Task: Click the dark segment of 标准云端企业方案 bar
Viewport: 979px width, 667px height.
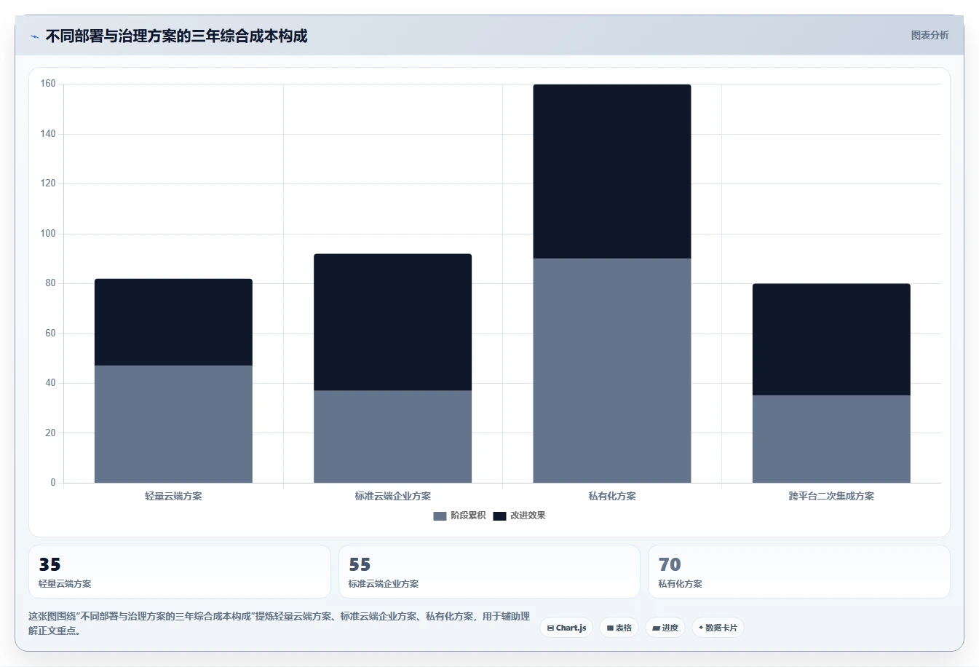Action: tap(392, 322)
